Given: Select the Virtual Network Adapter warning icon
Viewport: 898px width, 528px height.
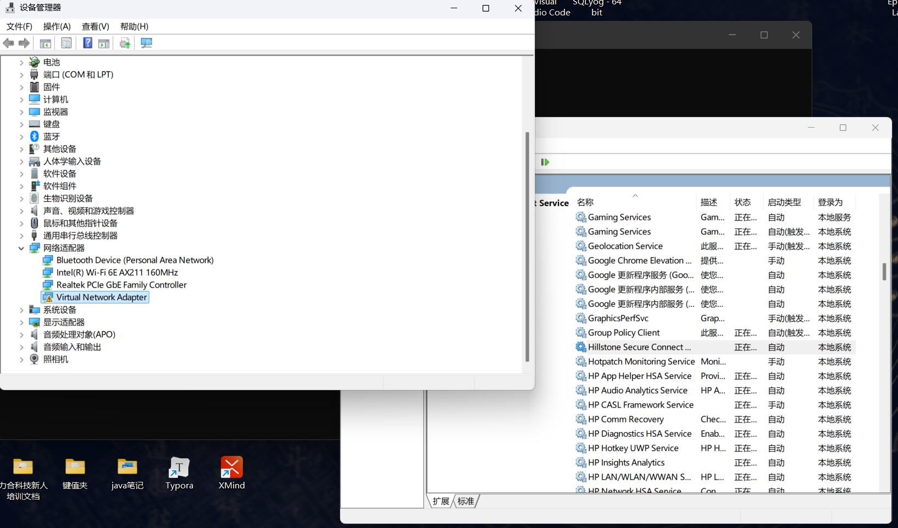Looking at the screenshot, I should pyautogui.click(x=48, y=297).
